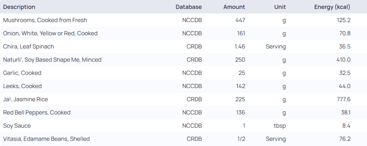Select the Unit column header
This screenshot has width=367, height=146.
pos(280,7)
